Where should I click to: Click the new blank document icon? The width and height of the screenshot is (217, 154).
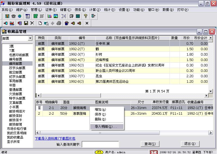point(40,23)
